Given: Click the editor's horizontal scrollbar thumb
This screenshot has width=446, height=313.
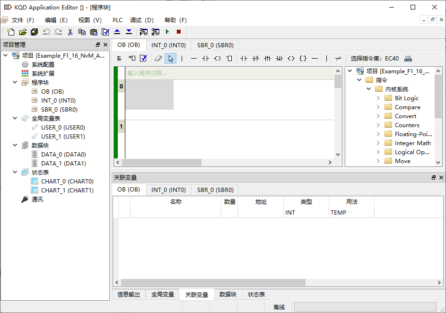Looking at the screenshot, I should point(162,162).
